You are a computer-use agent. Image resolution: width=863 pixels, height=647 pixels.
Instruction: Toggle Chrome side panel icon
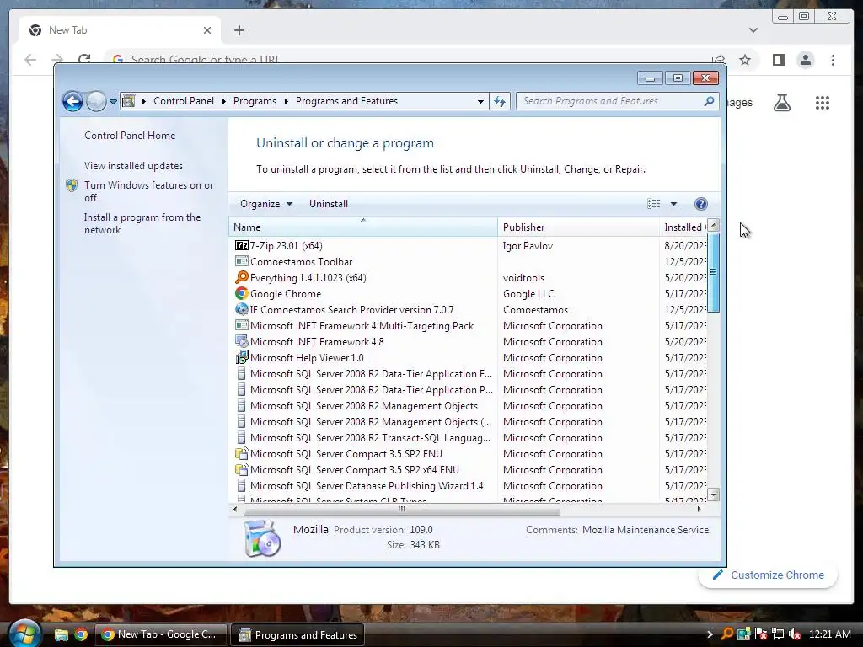click(x=778, y=60)
